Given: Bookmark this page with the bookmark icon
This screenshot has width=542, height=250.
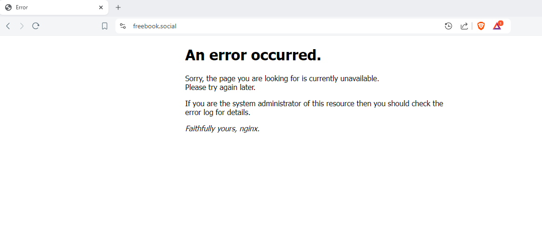Looking at the screenshot, I should point(105,26).
